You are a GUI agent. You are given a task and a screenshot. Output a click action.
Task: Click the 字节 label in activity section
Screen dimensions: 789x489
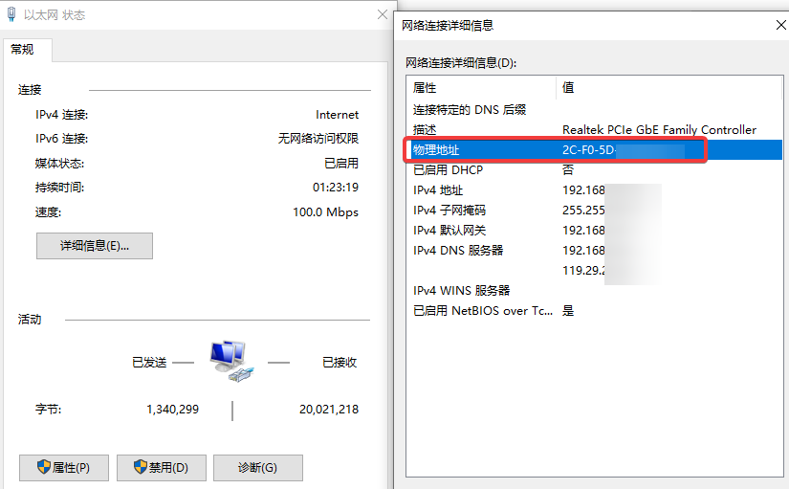[x=48, y=410]
